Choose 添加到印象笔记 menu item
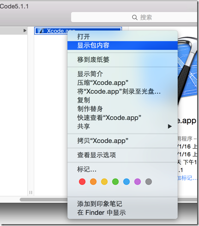The height and width of the screenshot is (226, 199). (x=122, y=204)
